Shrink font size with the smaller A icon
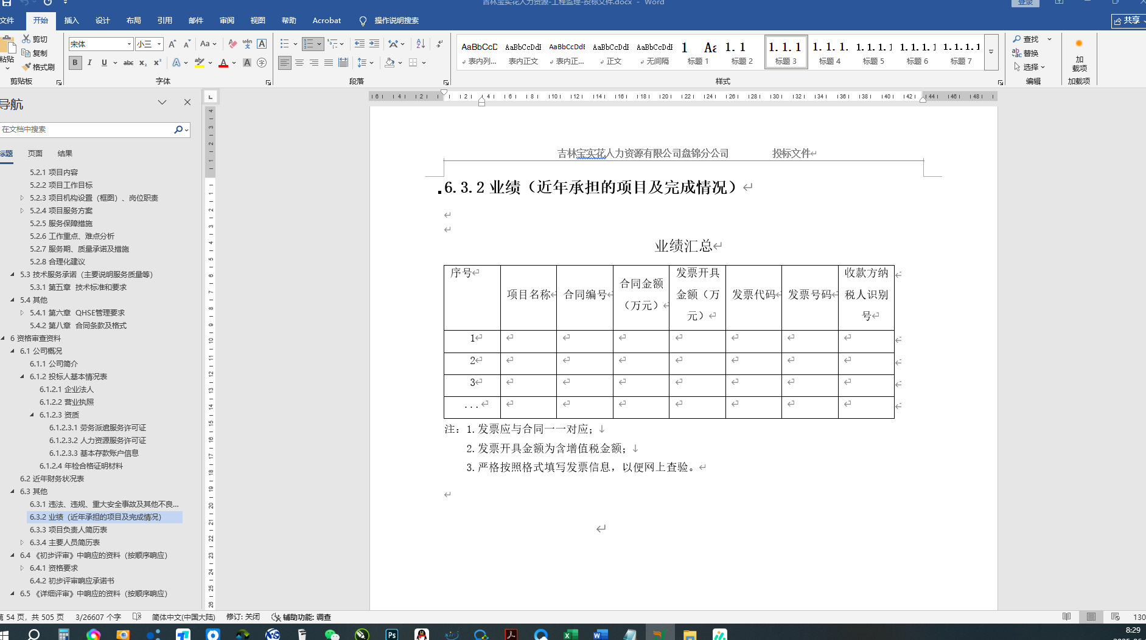 187,44
